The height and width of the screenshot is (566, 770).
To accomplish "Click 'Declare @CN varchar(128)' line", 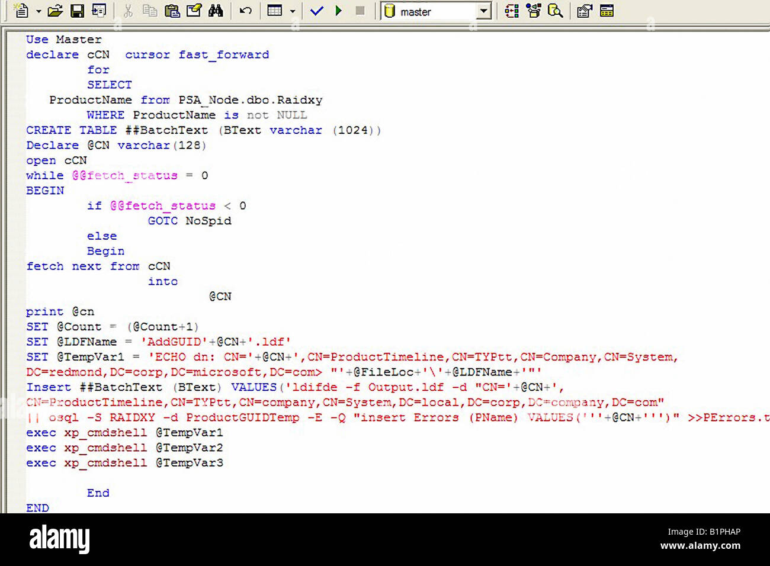I will coord(116,145).
